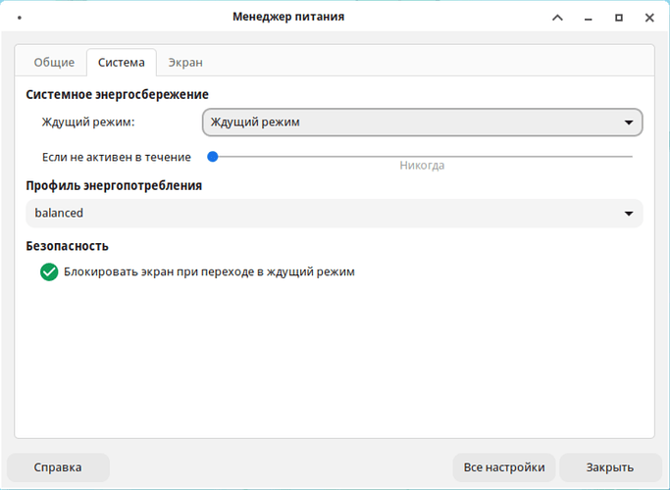The height and width of the screenshot is (490, 670).
Task: Minimize the Power Manager window
Action: point(589,18)
